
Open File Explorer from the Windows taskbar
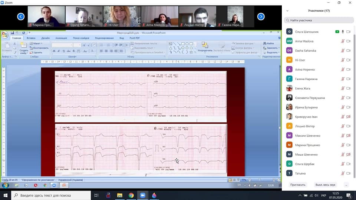pos(120,195)
